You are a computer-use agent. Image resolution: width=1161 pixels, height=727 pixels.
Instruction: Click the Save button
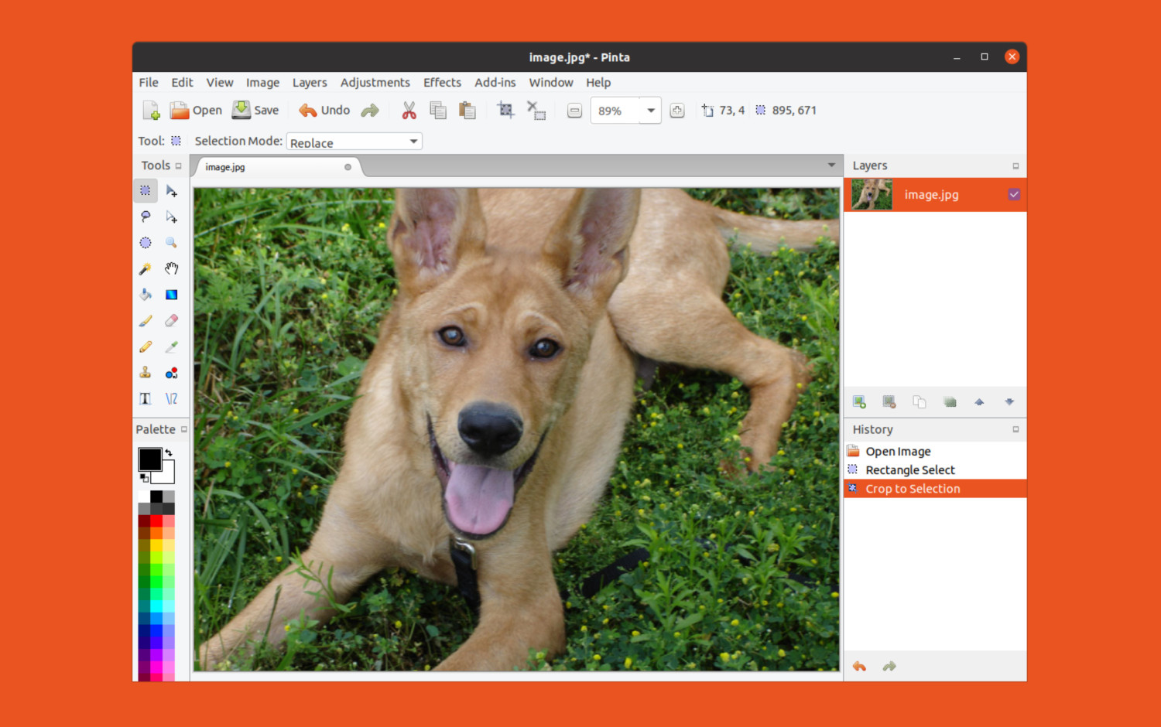coord(255,111)
